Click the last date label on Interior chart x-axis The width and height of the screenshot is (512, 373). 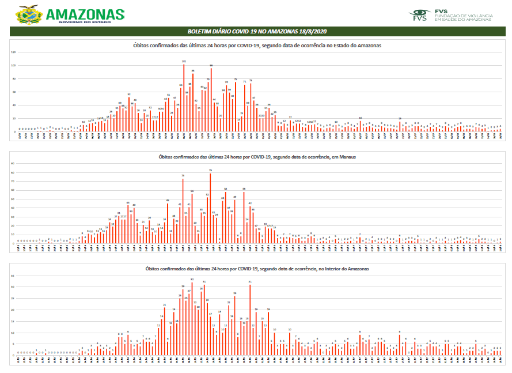tap(500, 360)
